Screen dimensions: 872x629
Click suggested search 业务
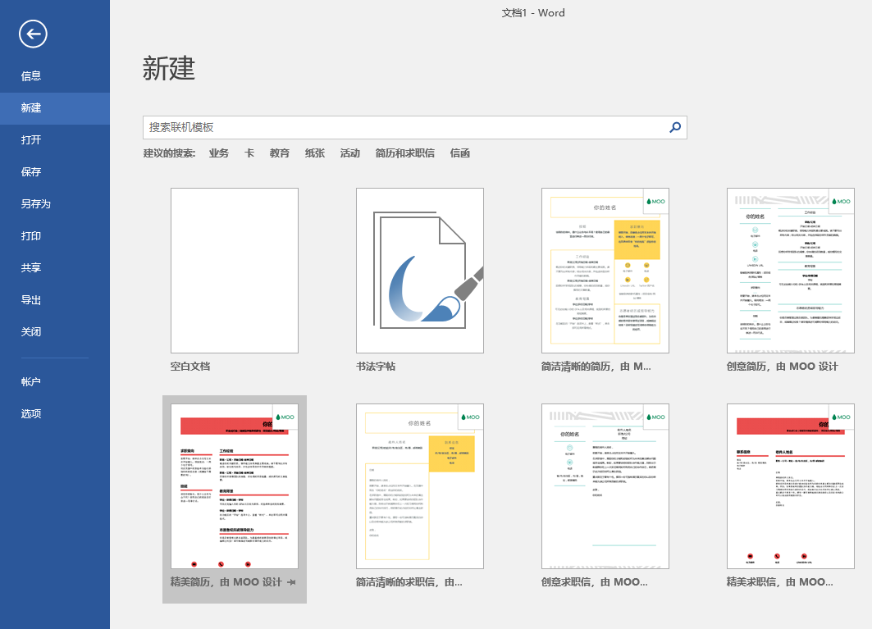[x=218, y=153]
